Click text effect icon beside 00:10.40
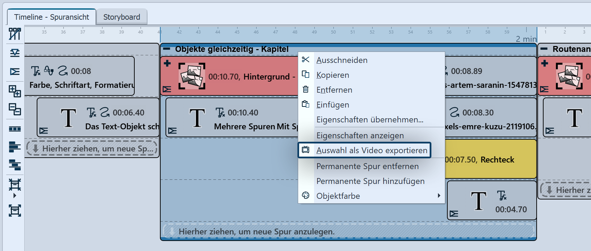591x251 pixels. [x=220, y=112]
